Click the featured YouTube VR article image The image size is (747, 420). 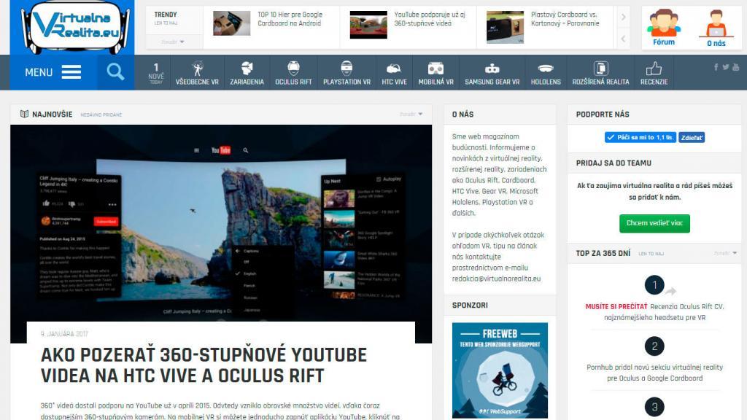click(x=221, y=223)
